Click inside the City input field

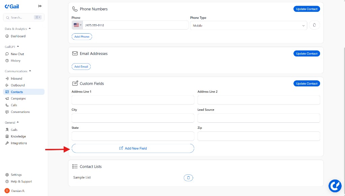[x=132, y=118]
